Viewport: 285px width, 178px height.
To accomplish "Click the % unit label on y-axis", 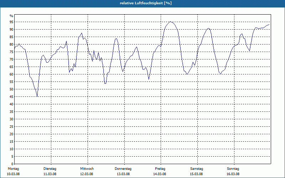I will tap(11, 16).
